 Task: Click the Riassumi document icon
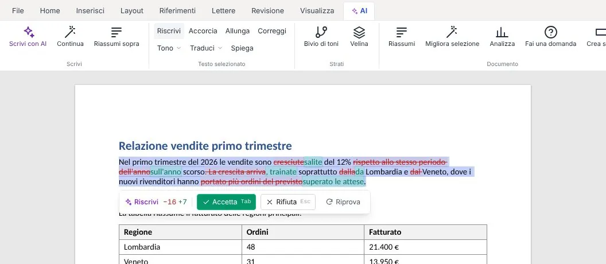tap(402, 32)
